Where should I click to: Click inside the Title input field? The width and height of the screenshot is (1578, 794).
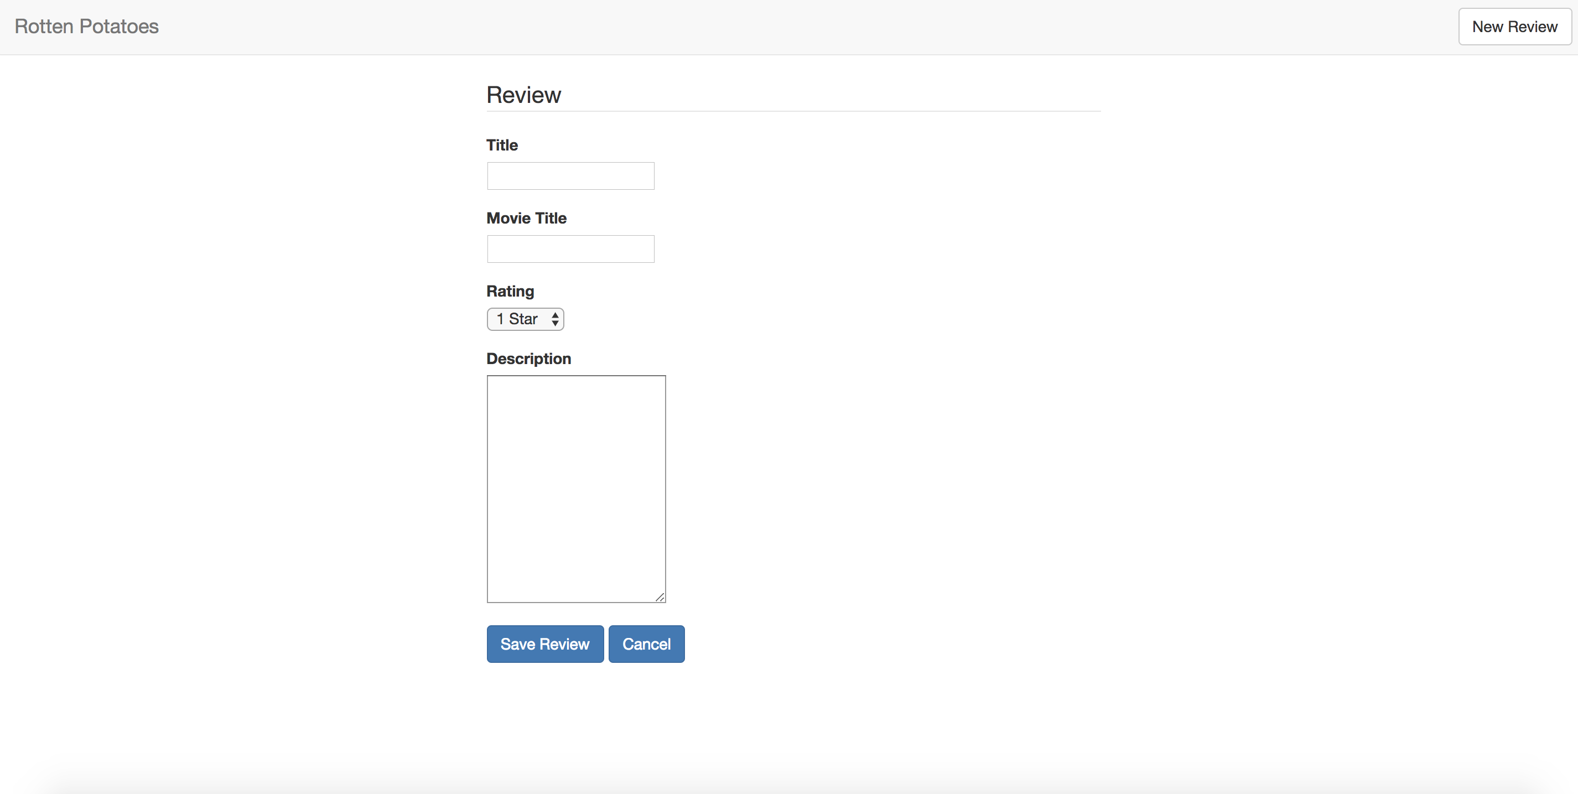click(x=570, y=176)
